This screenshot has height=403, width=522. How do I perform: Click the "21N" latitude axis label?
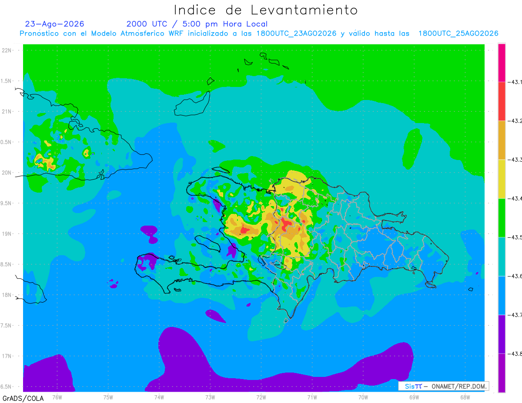[x=7, y=111]
